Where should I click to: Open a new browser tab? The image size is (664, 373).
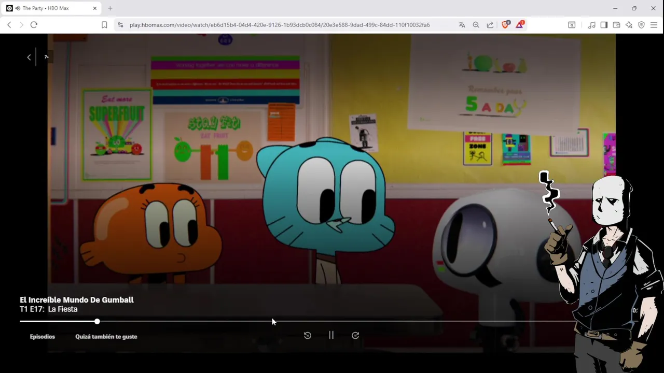110,8
